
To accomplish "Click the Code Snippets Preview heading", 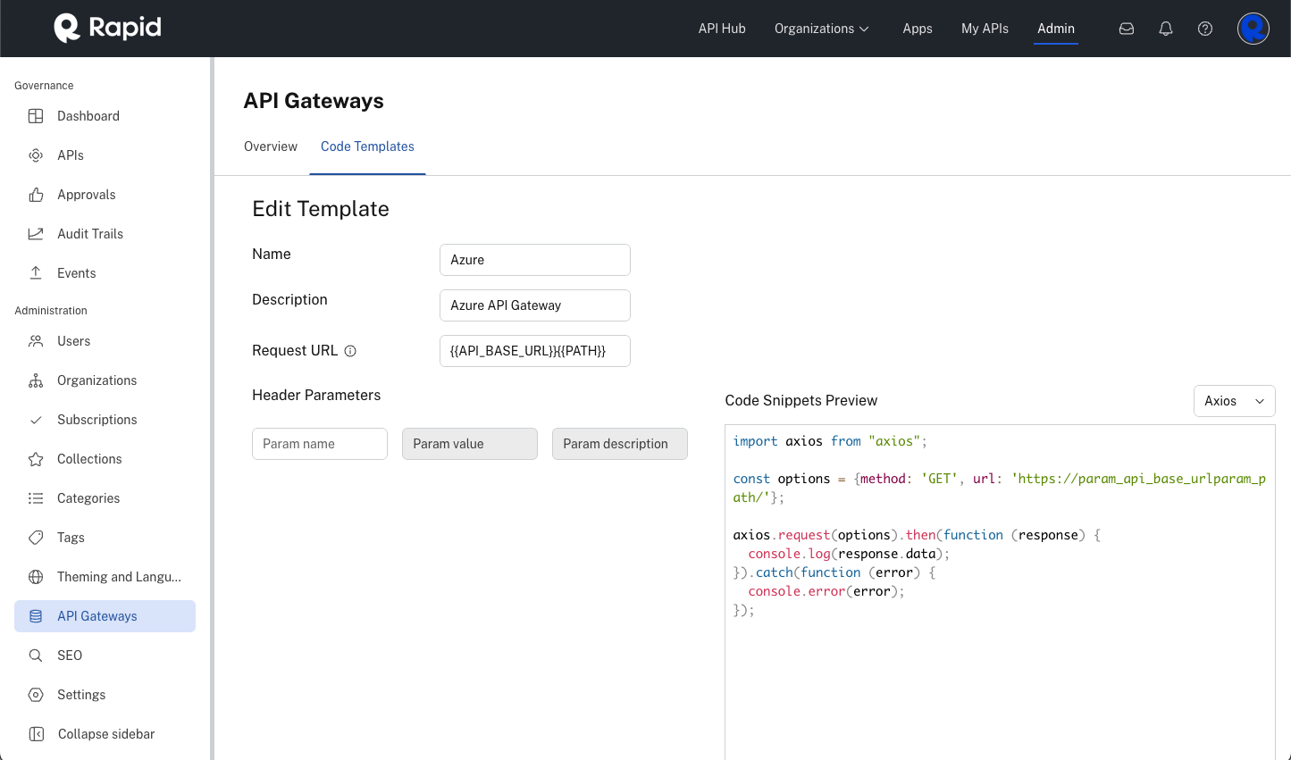I will (801, 401).
